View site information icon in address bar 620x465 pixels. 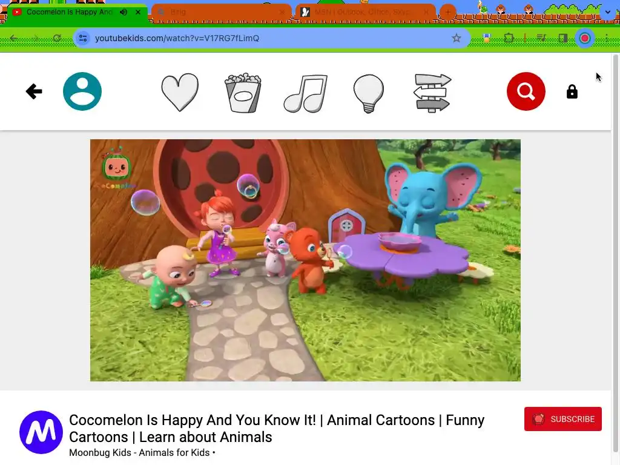click(83, 38)
